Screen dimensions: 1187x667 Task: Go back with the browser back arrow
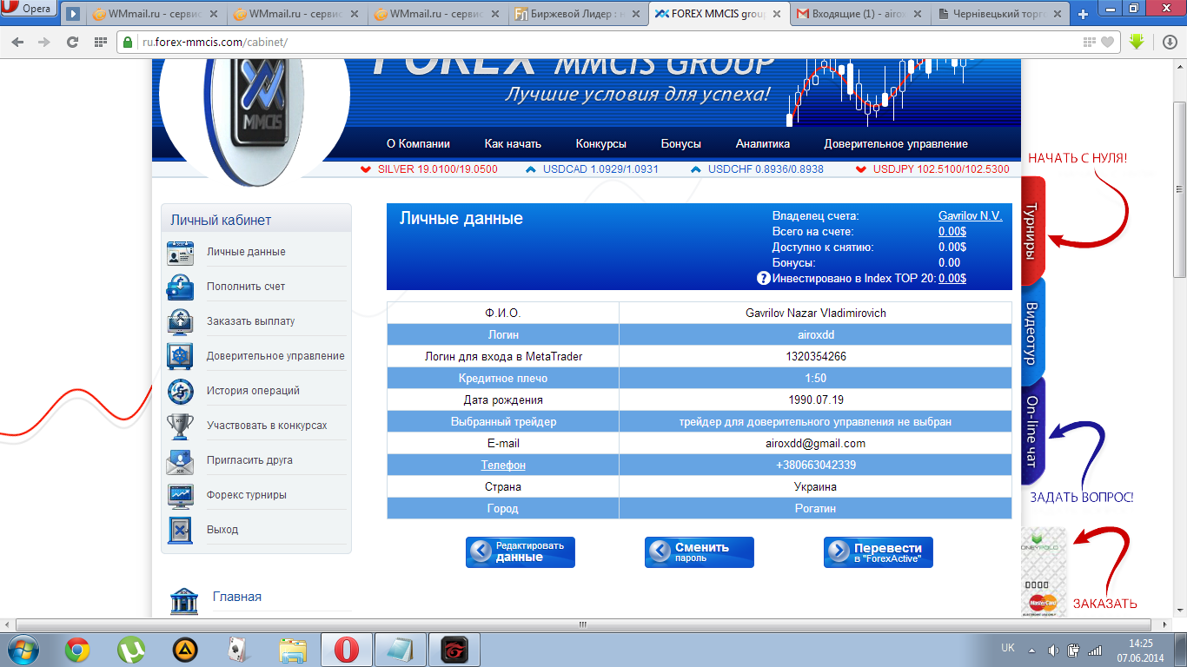pos(18,42)
